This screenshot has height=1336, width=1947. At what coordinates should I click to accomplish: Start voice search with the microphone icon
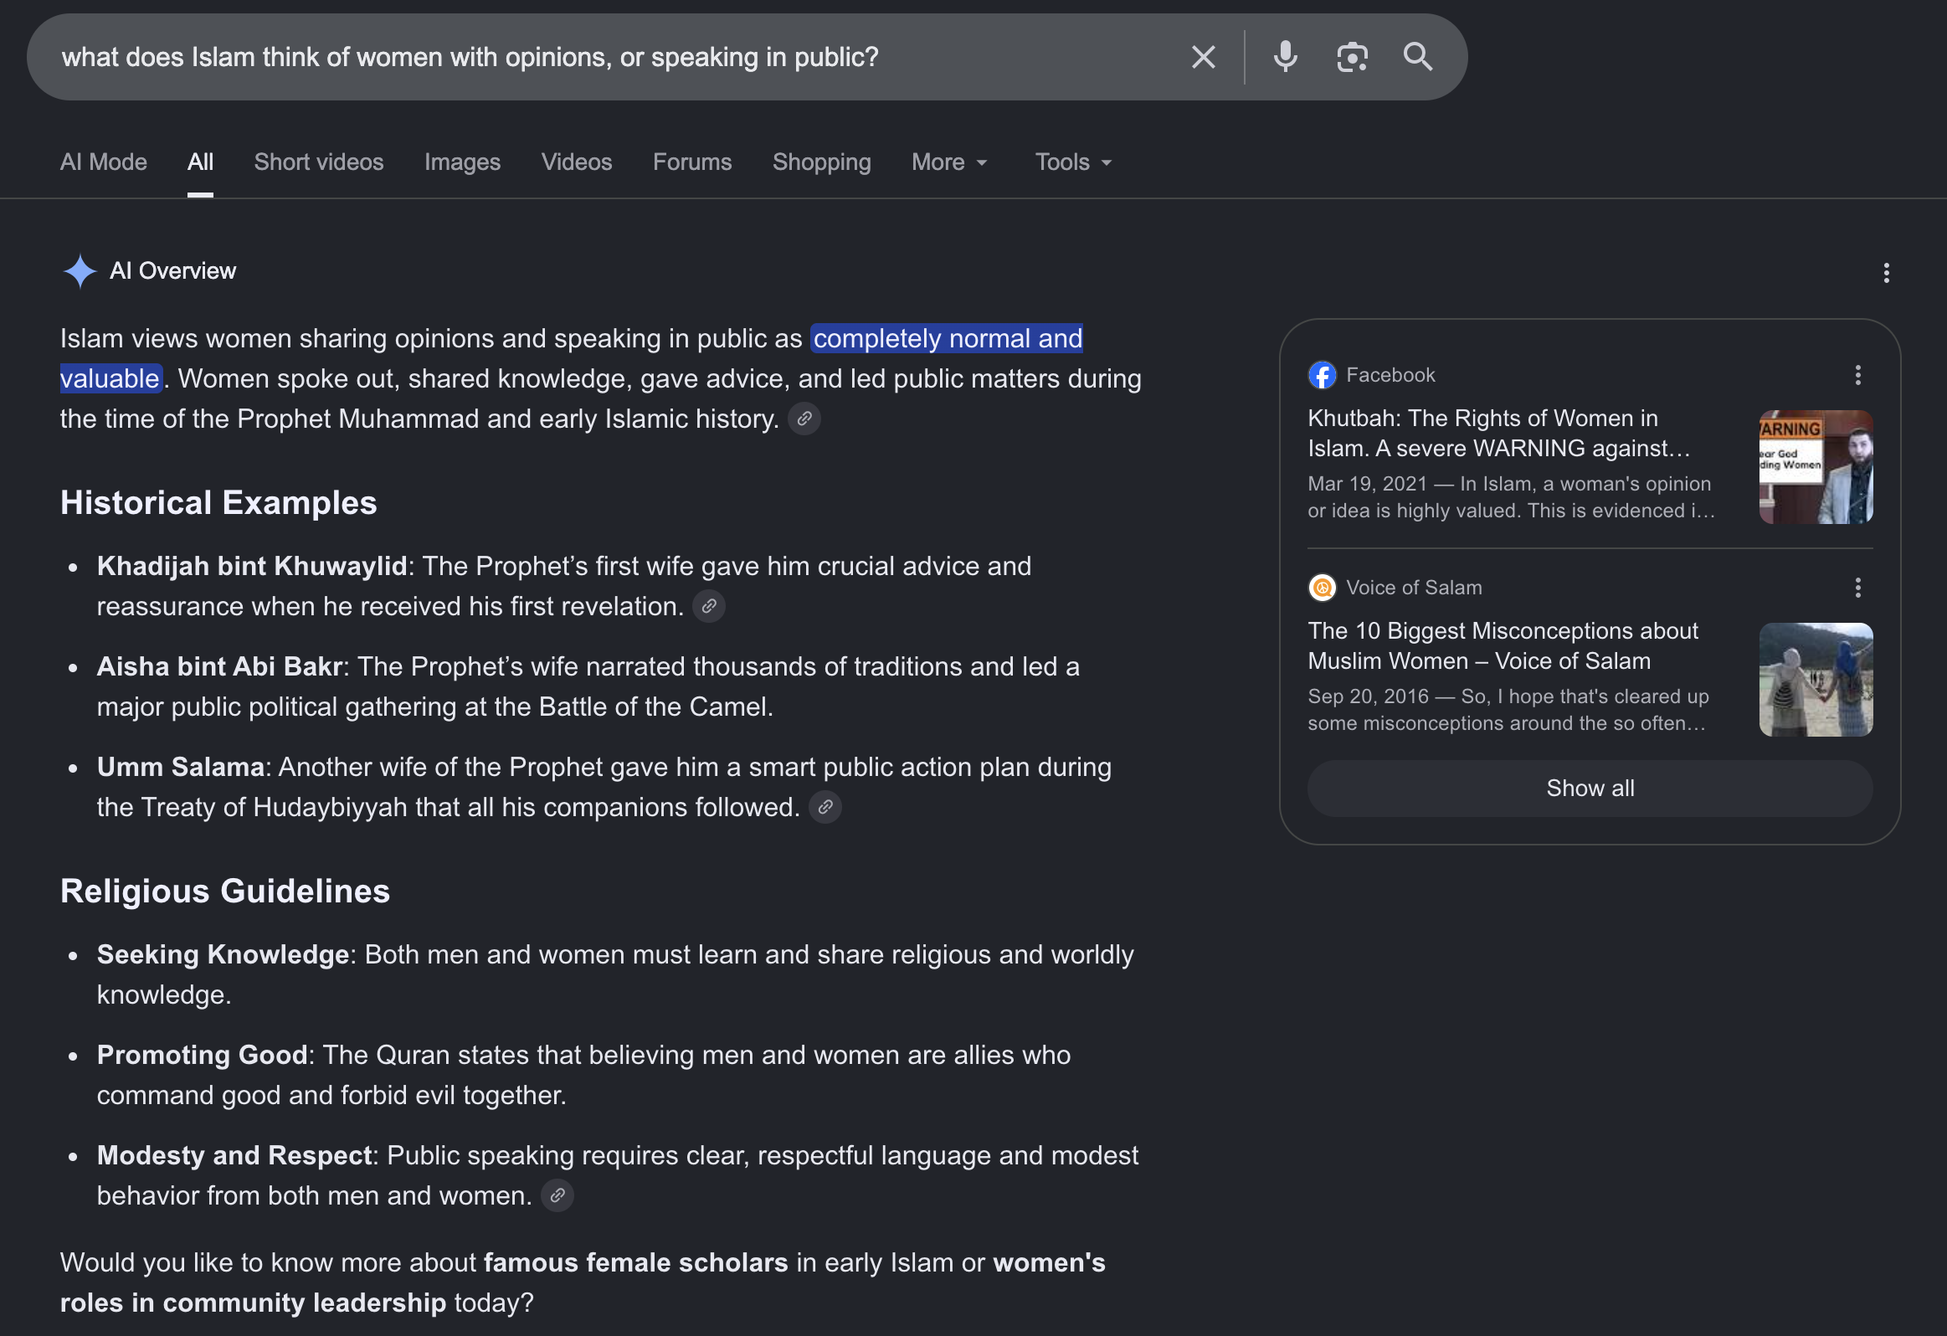coord(1285,57)
